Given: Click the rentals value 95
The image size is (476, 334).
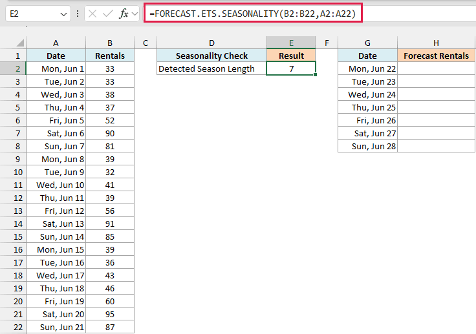Looking at the screenshot, I should coord(110,314).
